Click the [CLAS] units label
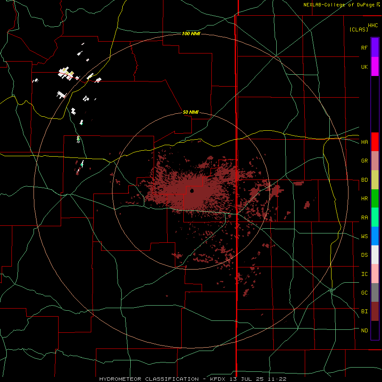 (x=359, y=29)
